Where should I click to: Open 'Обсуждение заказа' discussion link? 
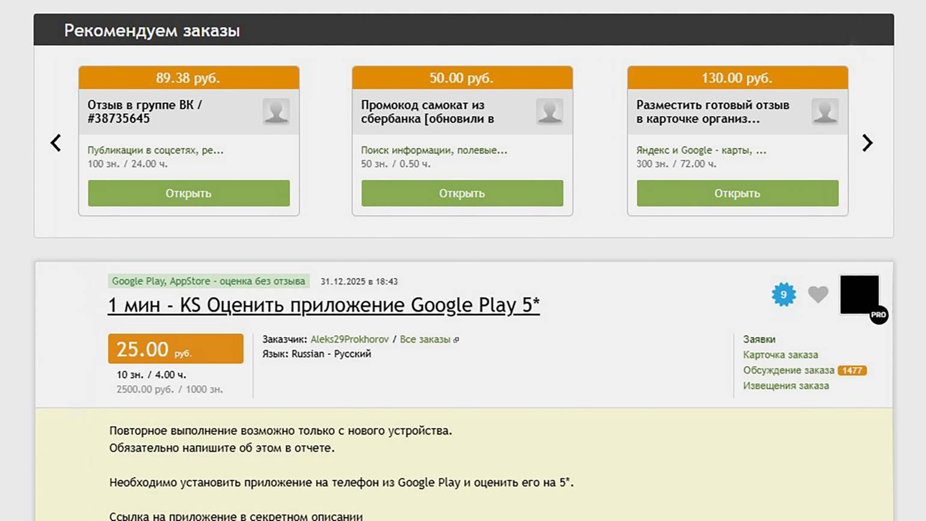click(788, 371)
